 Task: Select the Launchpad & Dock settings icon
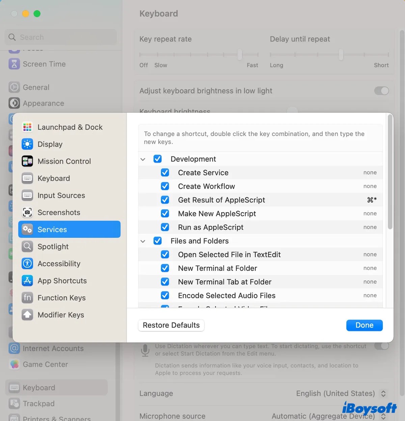27,127
